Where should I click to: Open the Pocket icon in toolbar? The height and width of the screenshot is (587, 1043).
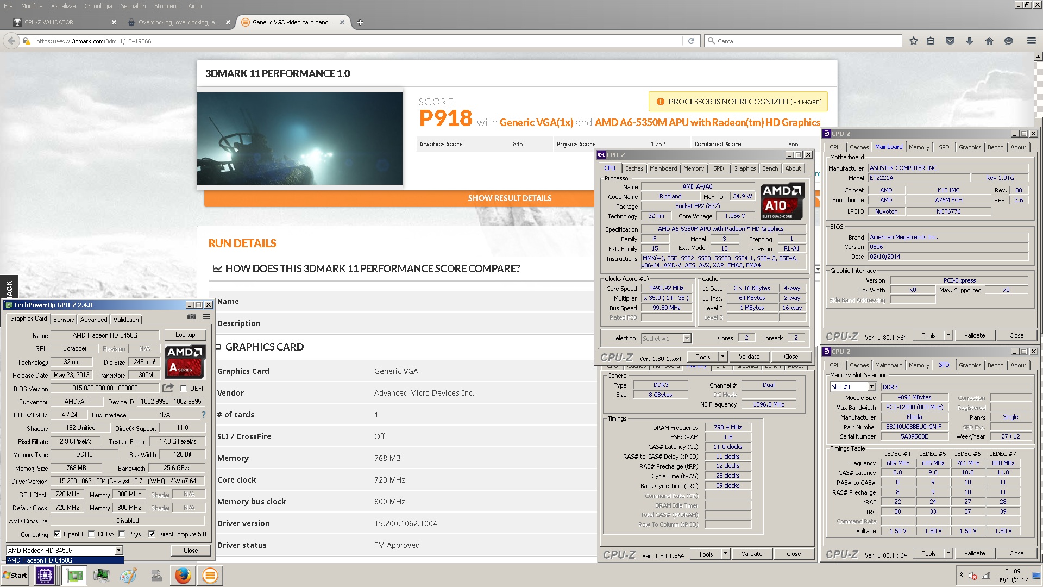click(x=950, y=41)
